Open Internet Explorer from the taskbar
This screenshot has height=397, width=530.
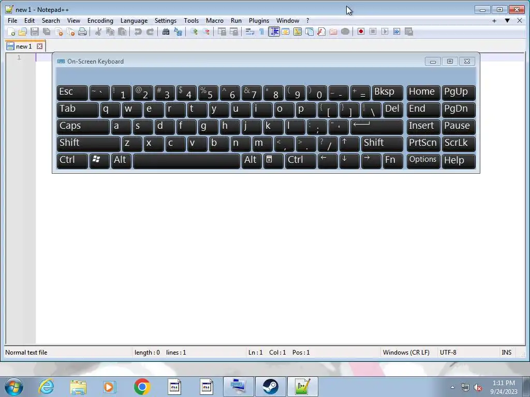[x=46, y=387]
